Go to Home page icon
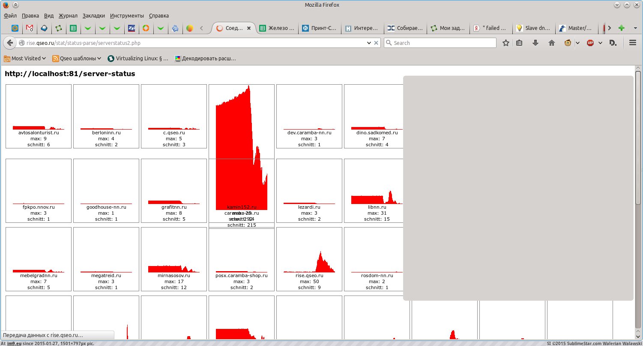The height and width of the screenshot is (346, 643). tap(552, 43)
